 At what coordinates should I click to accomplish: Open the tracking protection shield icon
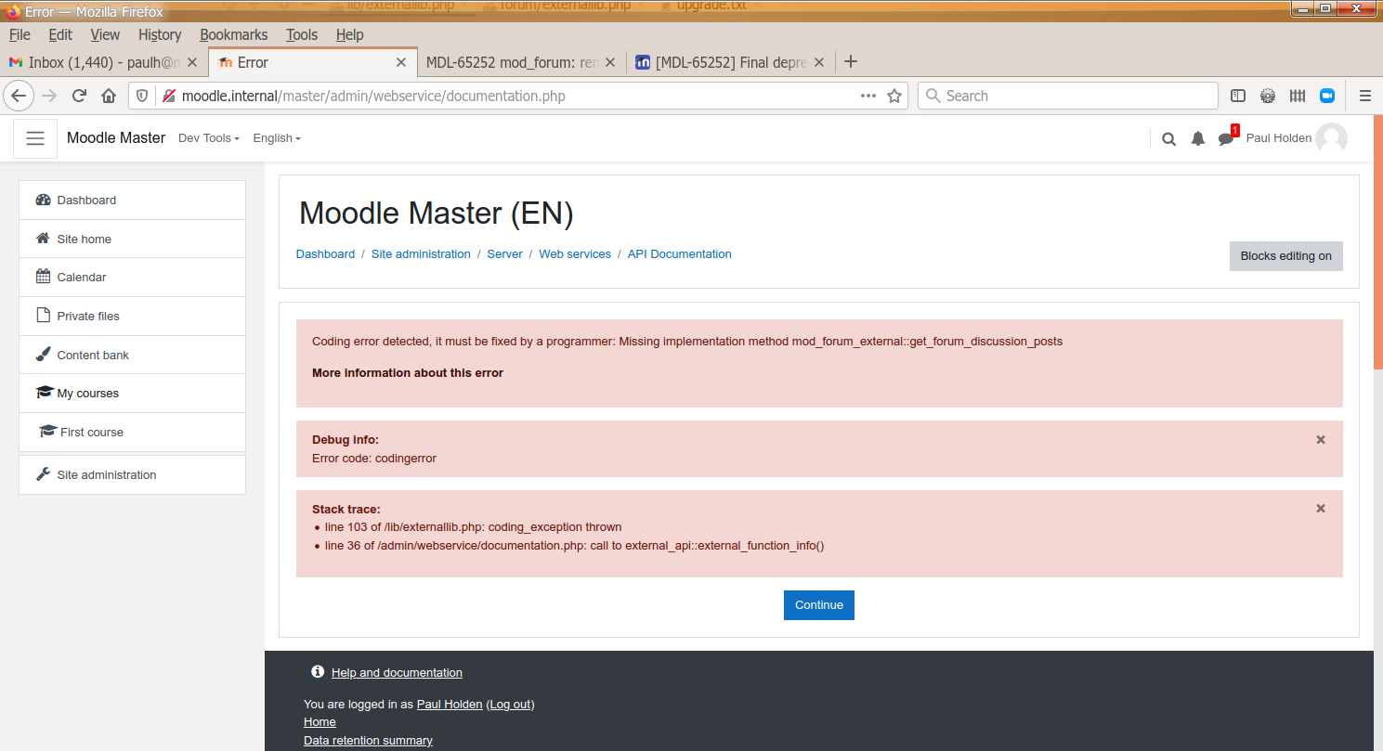(x=142, y=96)
